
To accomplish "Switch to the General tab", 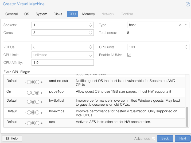I will pyautogui.click(x=11, y=14).
